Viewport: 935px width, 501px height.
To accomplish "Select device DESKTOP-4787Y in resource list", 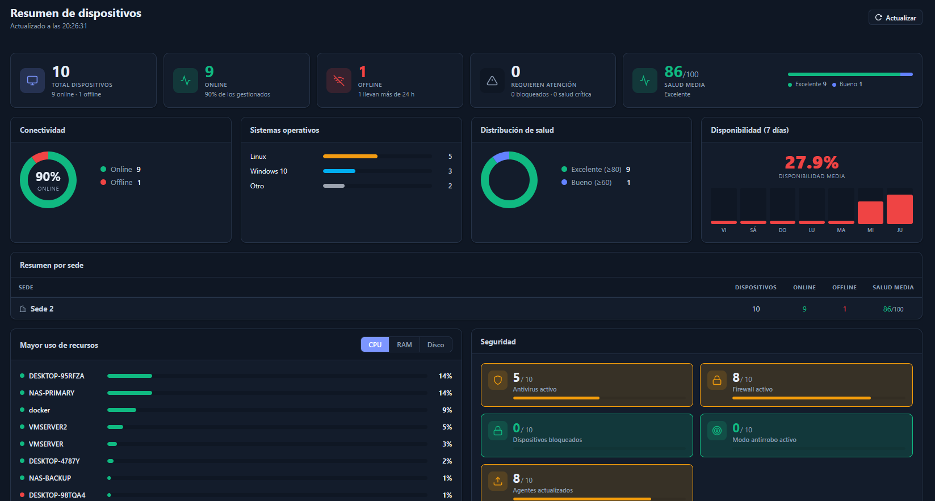I will pyautogui.click(x=236, y=461).
